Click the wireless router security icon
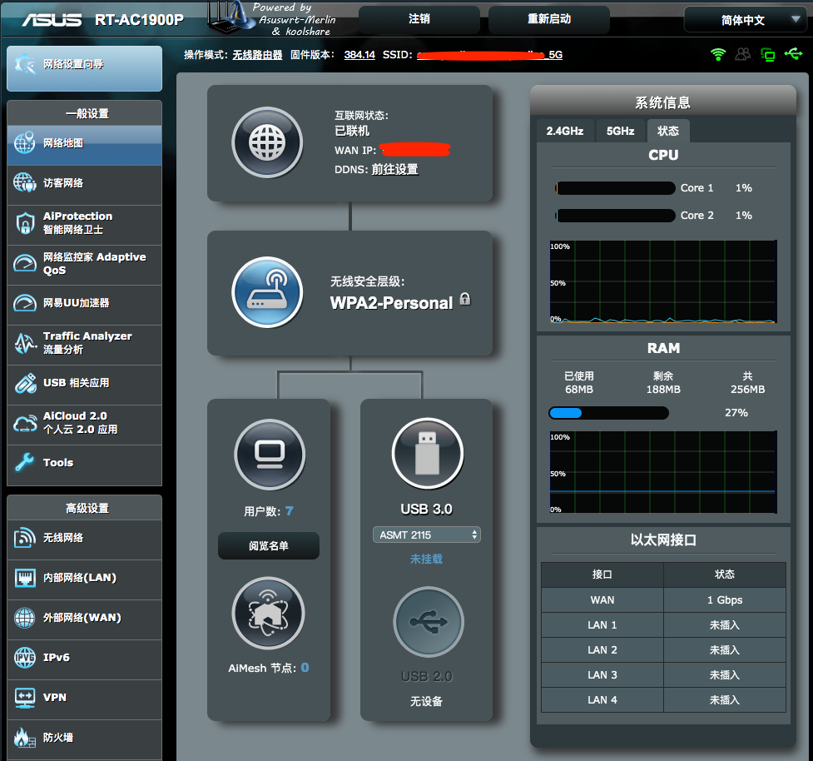Screen dimensions: 813x761 pyautogui.click(x=266, y=292)
